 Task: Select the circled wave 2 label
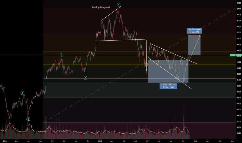coord(28,119)
